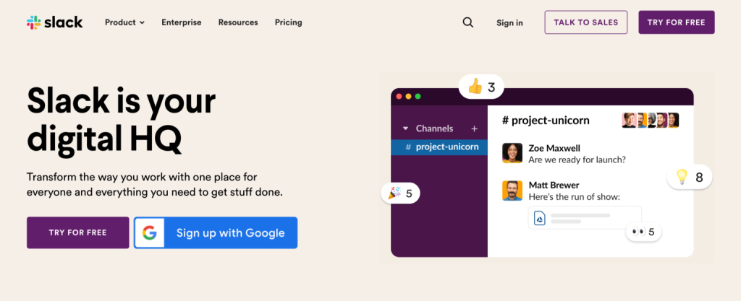Viewport: 741px width, 301px height.
Task: Click the party popper reaction bubble
Action: tap(400, 193)
